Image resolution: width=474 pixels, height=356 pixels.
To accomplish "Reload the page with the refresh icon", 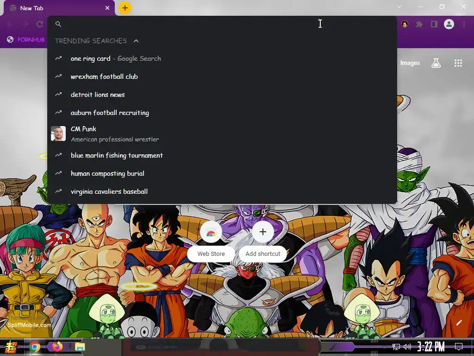I will click(40, 24).
